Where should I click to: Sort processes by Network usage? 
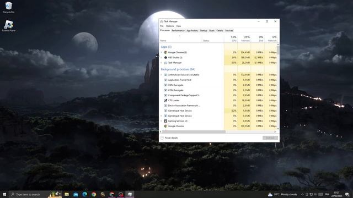point(271,38)
